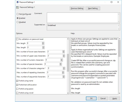This screenshot has width=137, height=102.
Task: Adjust sequential characters spinner
Action: [64, 77]
